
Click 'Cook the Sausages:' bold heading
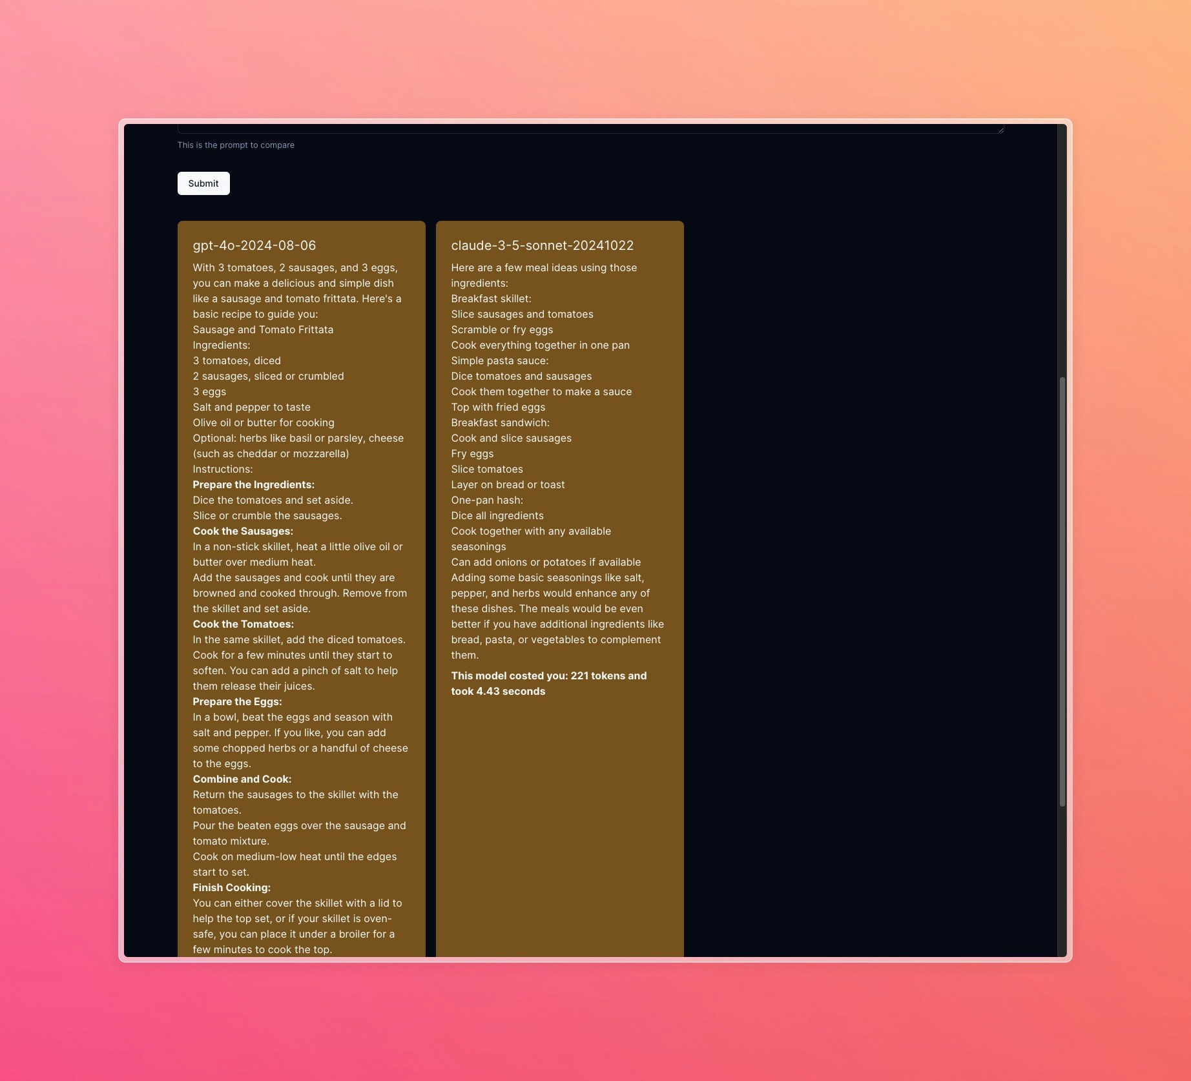click(x=243, y=531)
